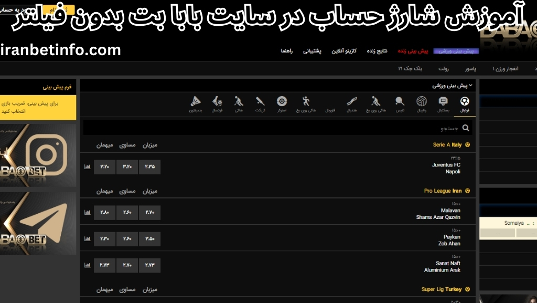The image size is (537, 303).
Task: Select the Tennis (تنیس) sport icon
Action: (400, 104)
